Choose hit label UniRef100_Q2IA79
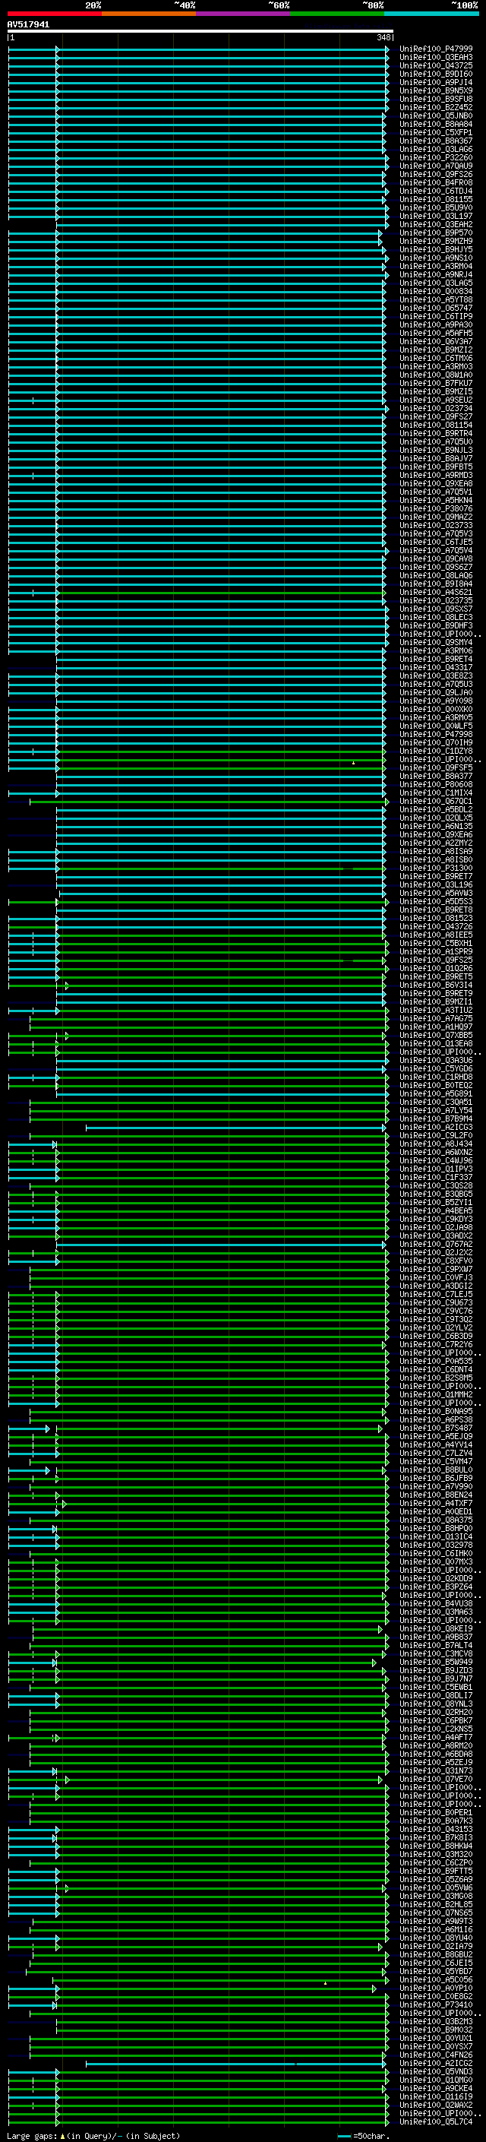The height and width of the screenshot is (2142, 486). (x=436, y=1946)
